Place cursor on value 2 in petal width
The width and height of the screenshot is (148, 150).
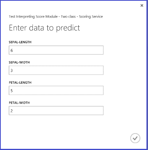click(11, 111)
